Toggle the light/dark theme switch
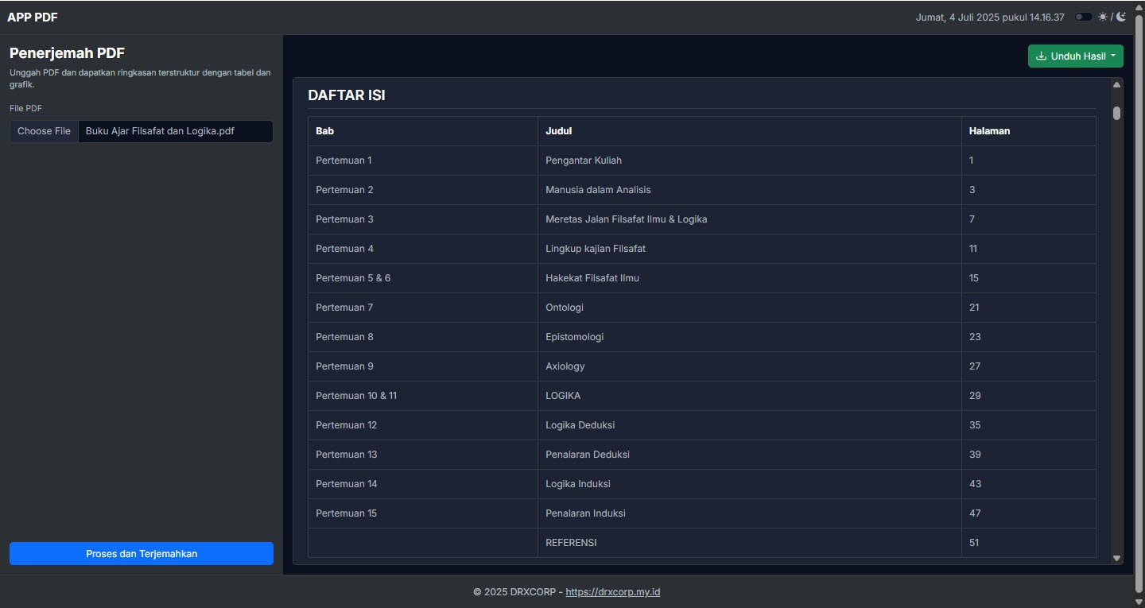 (1084, 17)
